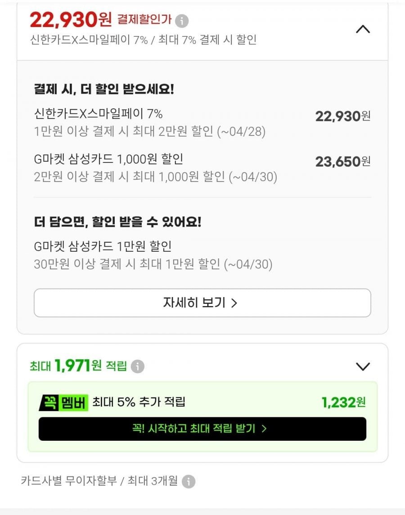Click 카드사별 무이자할부 / 최대 3개월 text

(98, 481)
